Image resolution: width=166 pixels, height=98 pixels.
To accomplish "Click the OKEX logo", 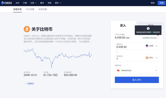I will 6,3.
